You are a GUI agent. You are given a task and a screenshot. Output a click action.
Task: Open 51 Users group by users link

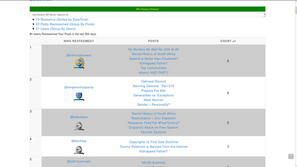pos(56,29)
